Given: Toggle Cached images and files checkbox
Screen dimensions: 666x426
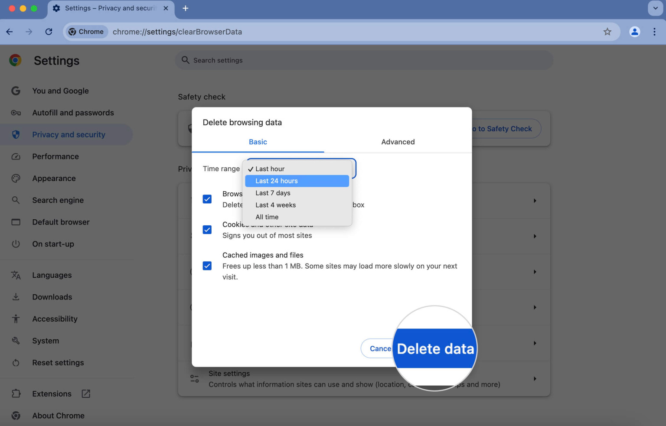Looking at the screenshot, I should click(207, 266).
